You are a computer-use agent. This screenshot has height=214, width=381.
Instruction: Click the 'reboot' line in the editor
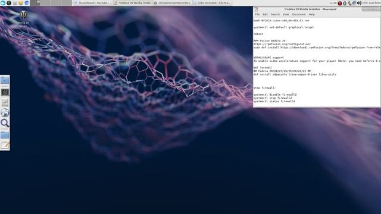click(258, 34)
